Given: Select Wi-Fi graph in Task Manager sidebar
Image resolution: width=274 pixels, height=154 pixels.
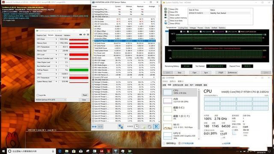Looking at the screenshot, I should click(180, 127).
